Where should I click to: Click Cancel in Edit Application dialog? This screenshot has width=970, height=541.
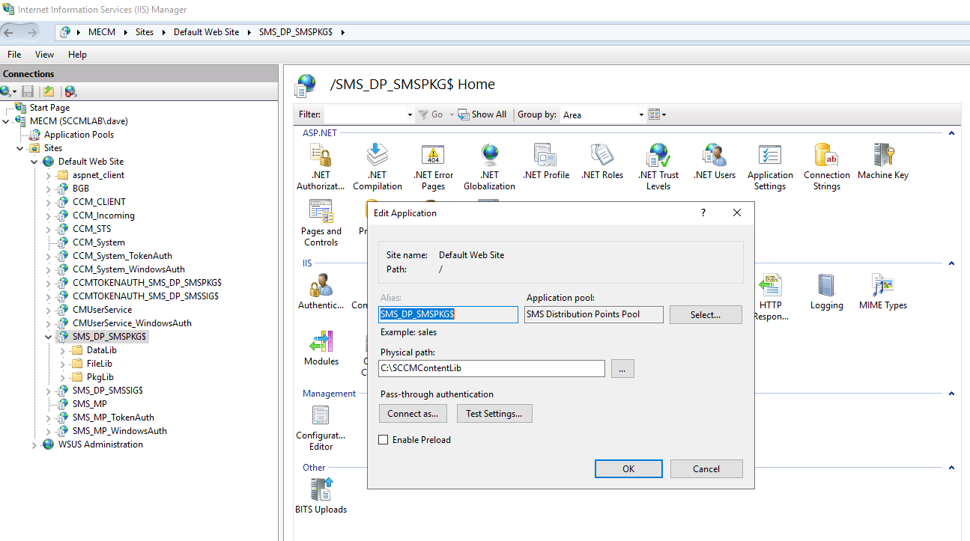click(706, 468)
